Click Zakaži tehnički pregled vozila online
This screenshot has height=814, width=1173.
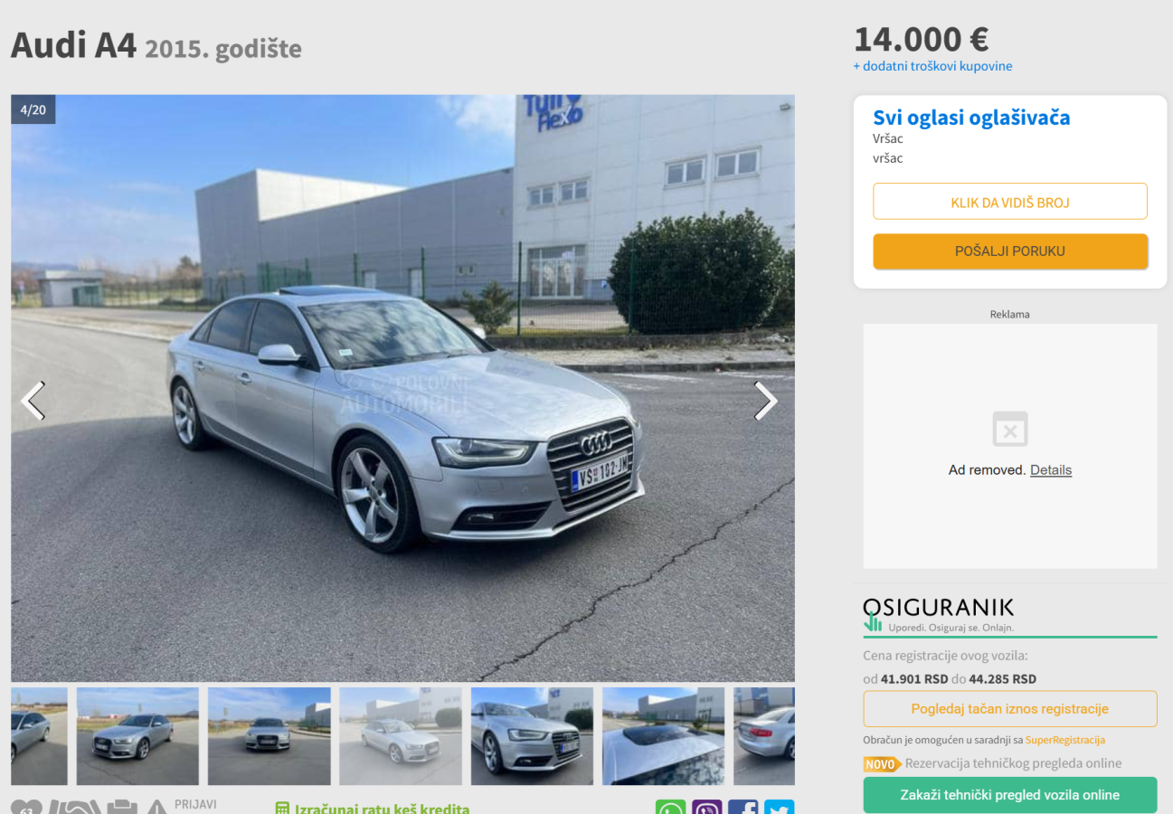pyautogui.click(x=1009, y=795)
